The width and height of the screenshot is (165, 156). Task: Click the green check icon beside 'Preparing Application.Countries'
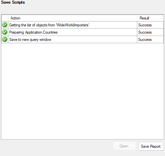pyautogui.click(x=5, y=32)
